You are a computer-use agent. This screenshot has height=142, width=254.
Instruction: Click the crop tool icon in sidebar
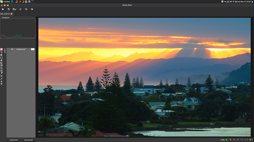1,68
